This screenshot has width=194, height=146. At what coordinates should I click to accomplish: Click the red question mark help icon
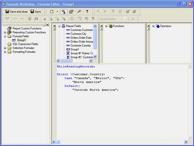point(87,12)
